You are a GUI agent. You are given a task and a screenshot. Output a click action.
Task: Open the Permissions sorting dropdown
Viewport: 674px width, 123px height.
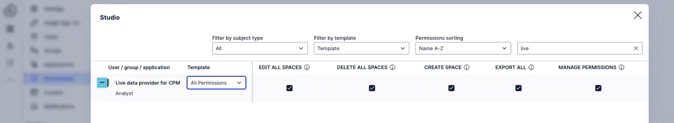click(463, 48)
